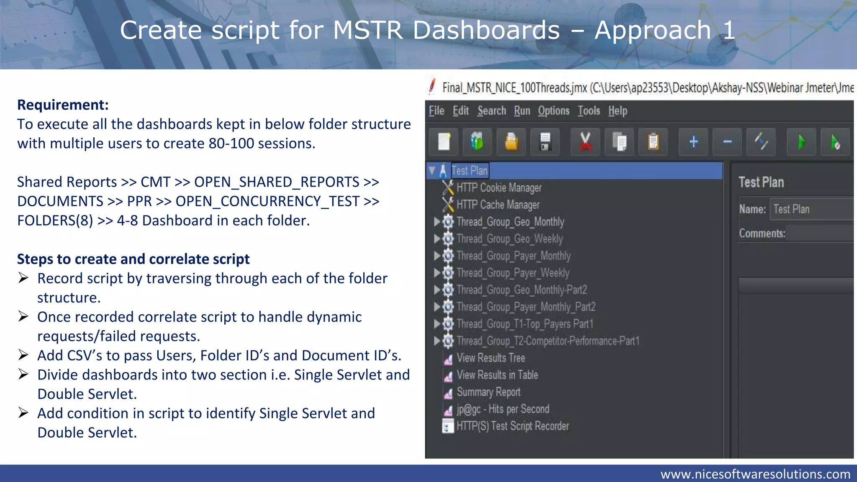The height and width of the screenshot is (482, 857).
Task: Click the Hits per Second graph icon
Action: coord(448,410)
